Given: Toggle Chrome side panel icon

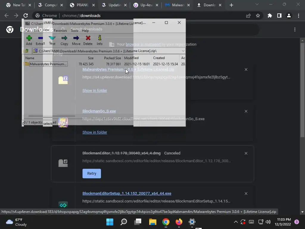Looking at the screenshot, I should pyautogui.click(x=279, y=16).
